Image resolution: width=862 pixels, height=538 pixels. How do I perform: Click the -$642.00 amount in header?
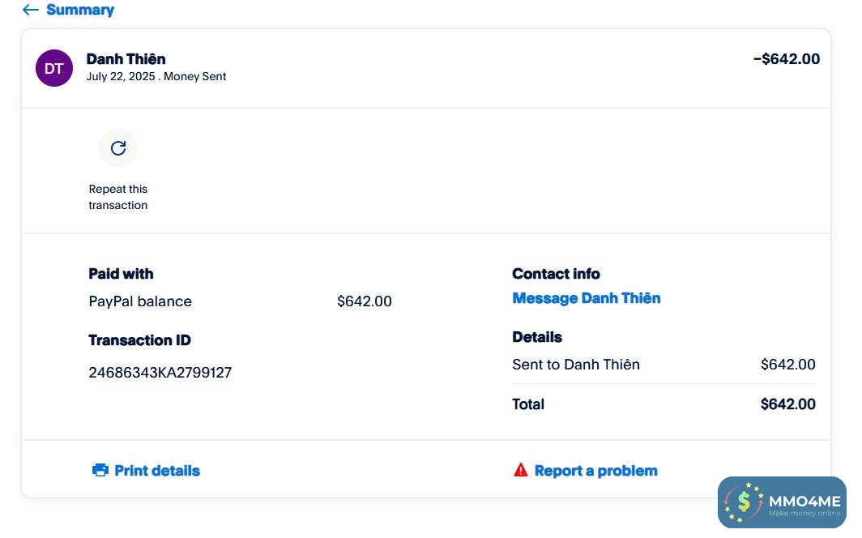786,59
